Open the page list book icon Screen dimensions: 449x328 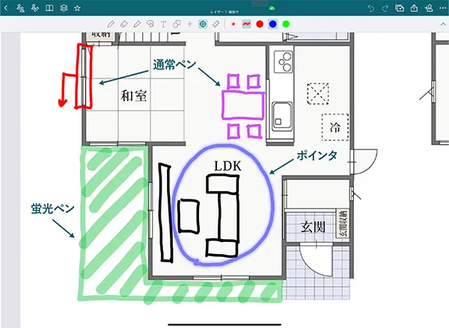tap(49, 8)
